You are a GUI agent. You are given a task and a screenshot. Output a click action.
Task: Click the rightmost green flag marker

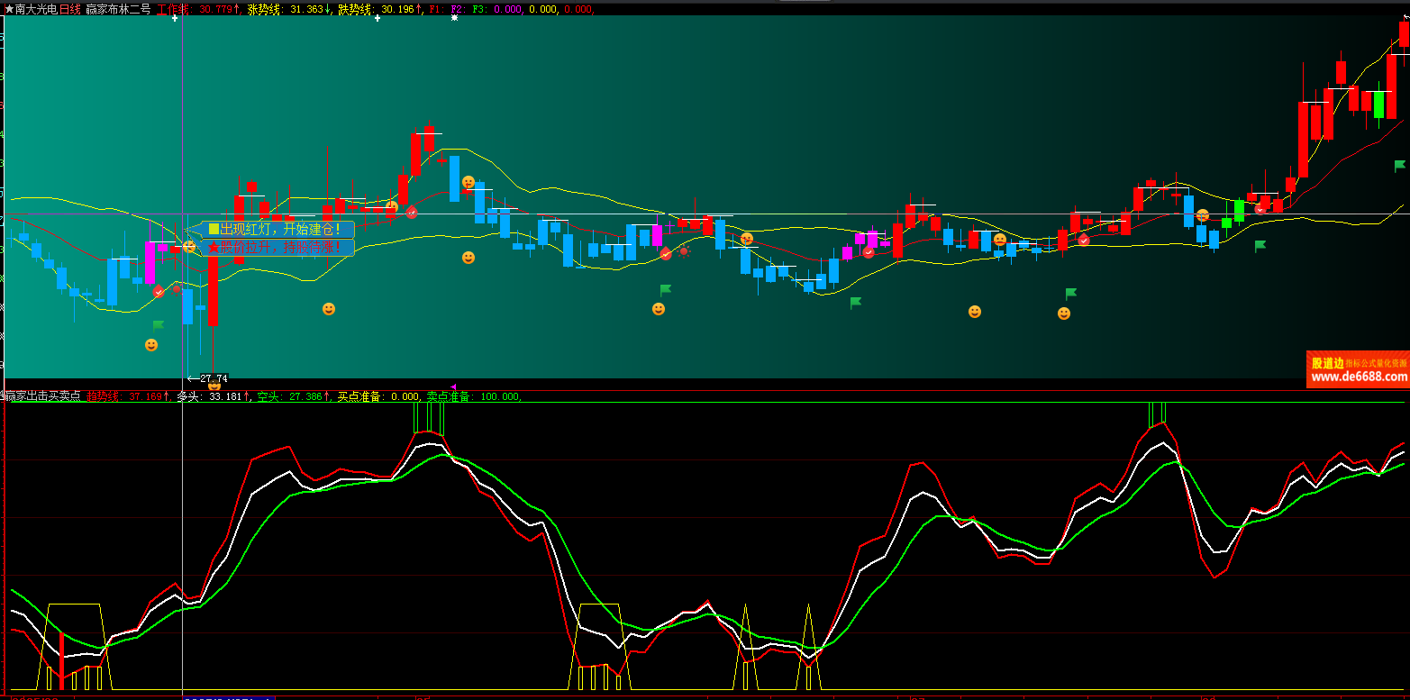pos(1399,165)
